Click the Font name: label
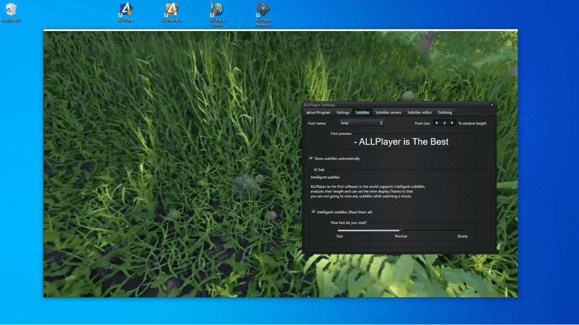Screen dimensions: 579x325 coord(317,124)
